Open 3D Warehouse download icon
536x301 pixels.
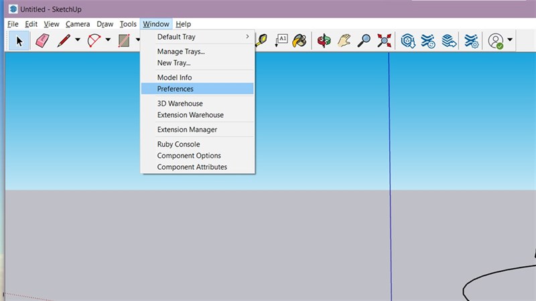[x=408, y=41]
